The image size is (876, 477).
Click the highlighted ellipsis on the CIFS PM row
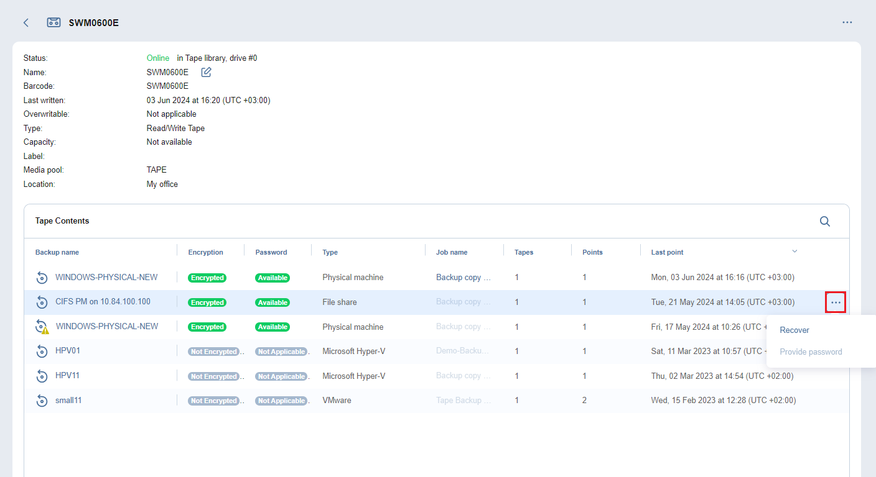point(836,302)
